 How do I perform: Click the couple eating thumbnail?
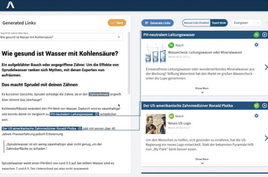coord(156,124)
